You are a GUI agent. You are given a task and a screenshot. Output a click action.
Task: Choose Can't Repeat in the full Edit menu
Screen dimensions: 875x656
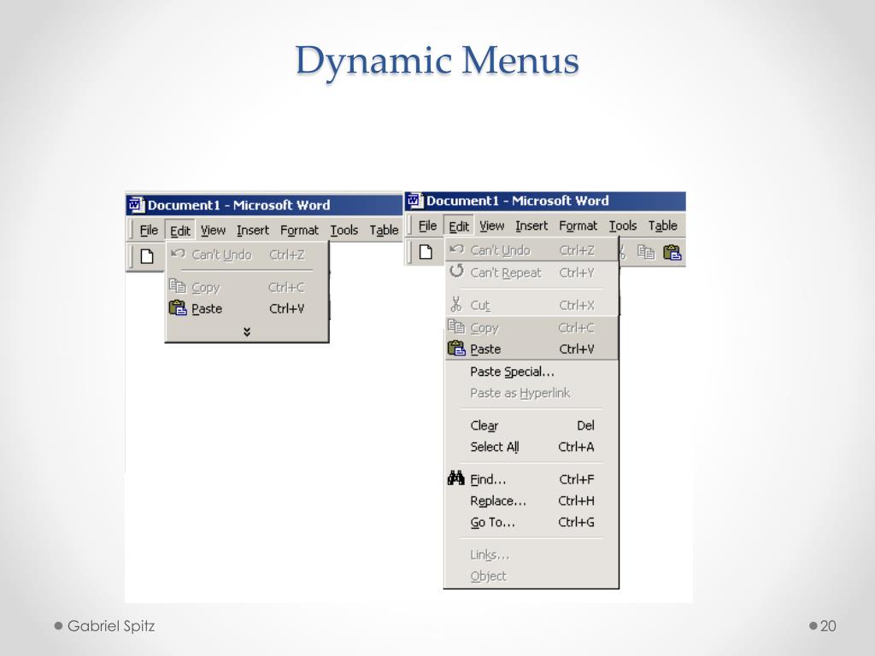[531, 272]
